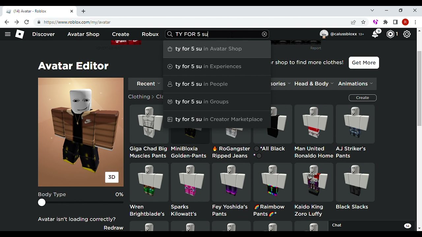
Task: Open the Robux balance icon
Action: (391, 34)
